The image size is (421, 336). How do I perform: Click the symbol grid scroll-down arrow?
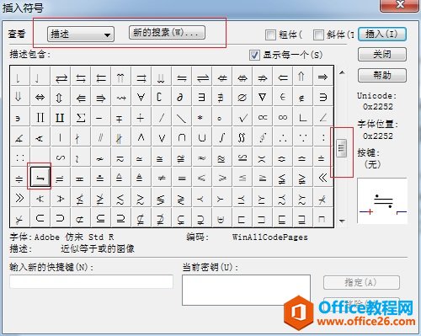coord(342,221)
